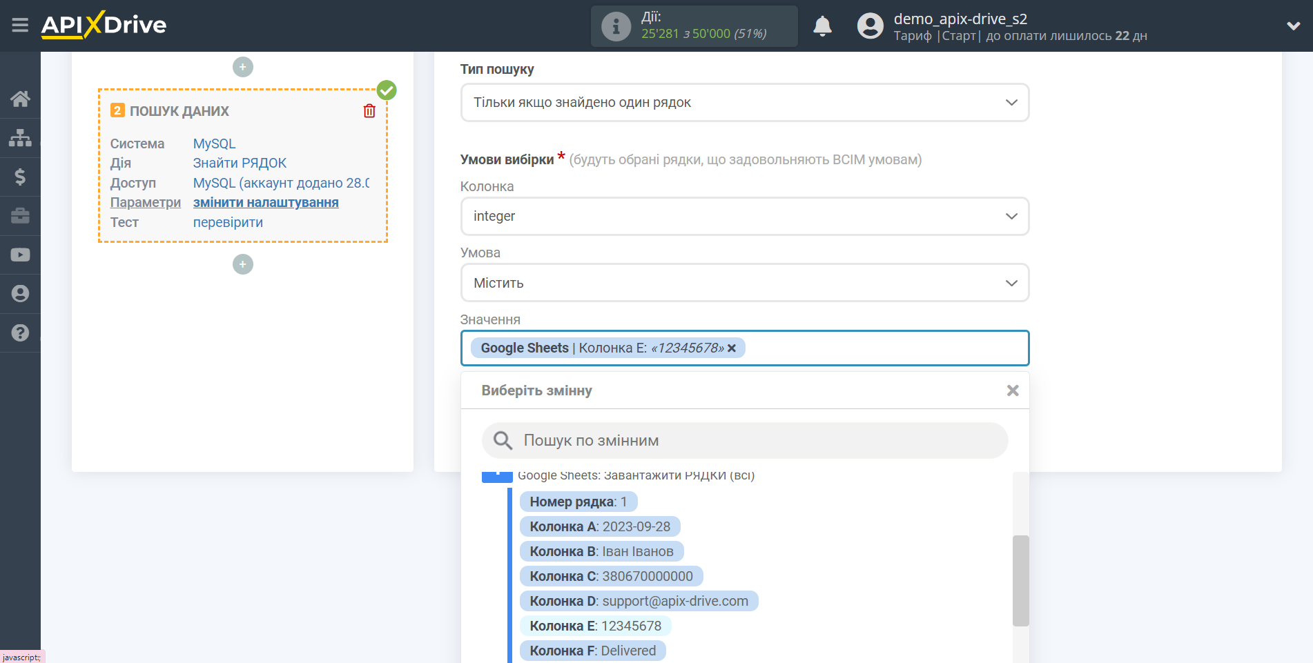The width and height of the screenshot is (1313, 663).
Task: Click the 'ПОШУК ДАНИХ' block title
Action: (x=179, y=111)
